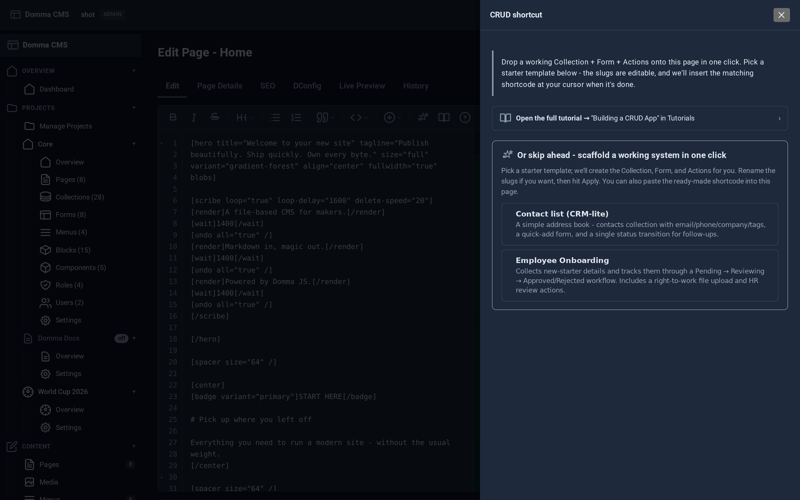Open the heading level dropdown
This screenshot has height=500, width=800.
point(245,117)
